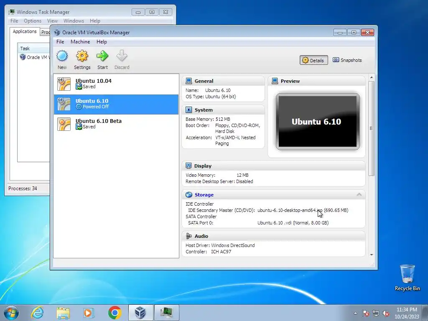Select Applications tab in Task Manager
This screenshot has height=321, width=428.
(x=25, y=31)
